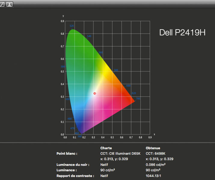Click the '490' wavelength label on diagram

coord(68,99)
